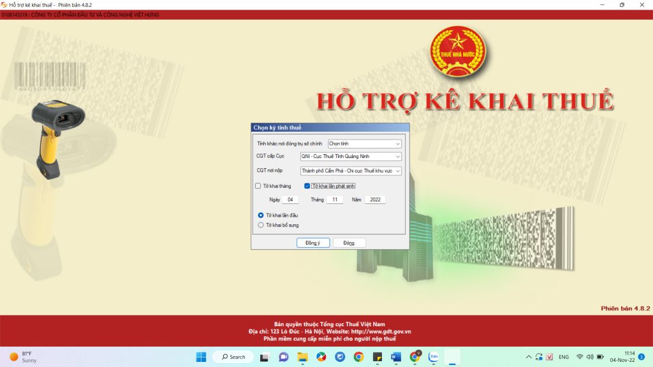Click the Tháng input field
Image resolution: width=653 pixels, height=367 pixels.
[x=335, y=199]
